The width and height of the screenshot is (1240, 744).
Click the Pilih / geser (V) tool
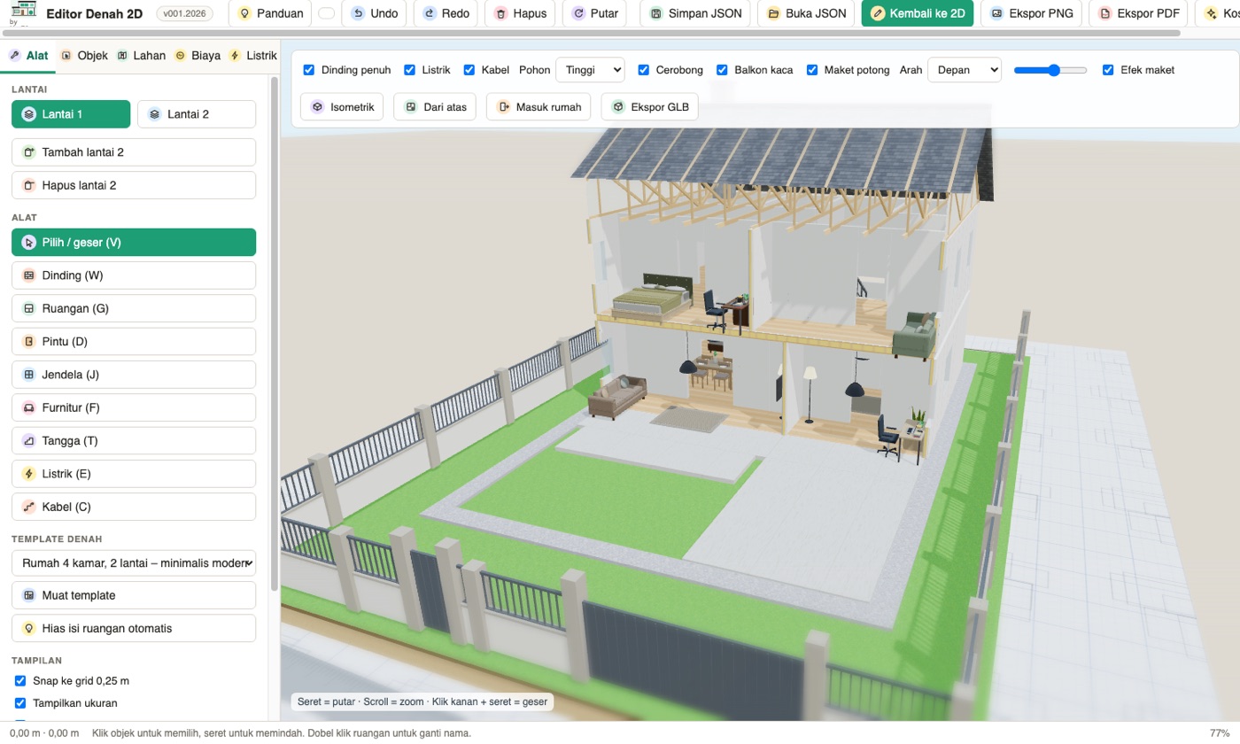pos(134,243)
